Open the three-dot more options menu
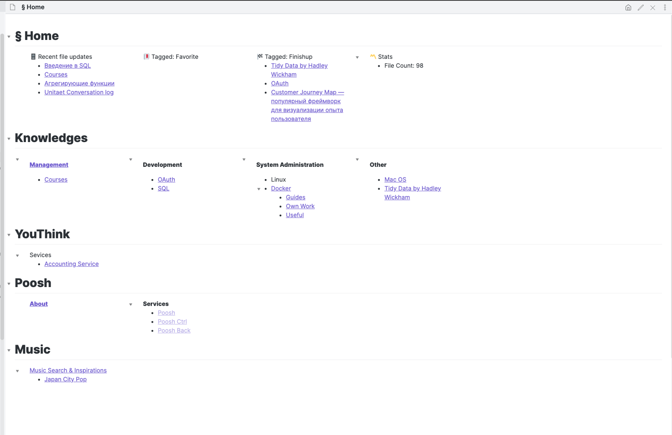The height and width of the screenshot is (435, 672). 665,7
